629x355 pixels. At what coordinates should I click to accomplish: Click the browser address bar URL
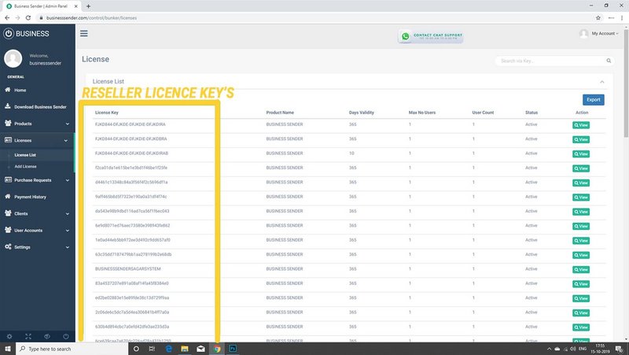pos(91,17)
